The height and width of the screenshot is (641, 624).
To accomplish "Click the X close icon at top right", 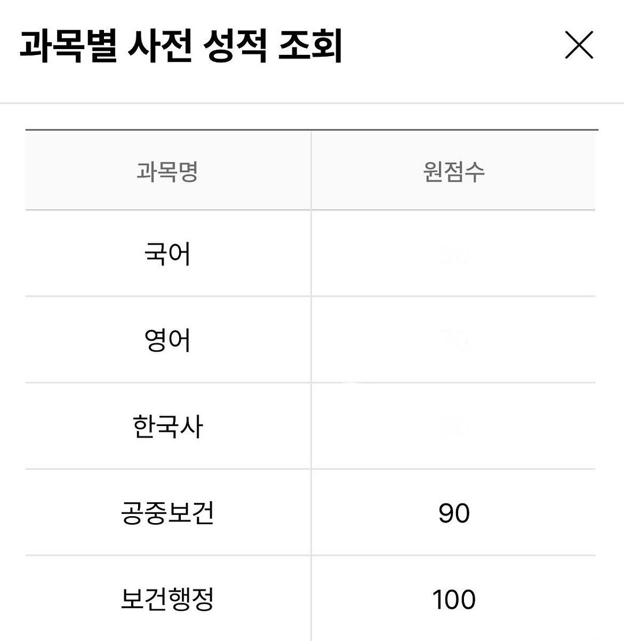I will (x=578, y=46).
